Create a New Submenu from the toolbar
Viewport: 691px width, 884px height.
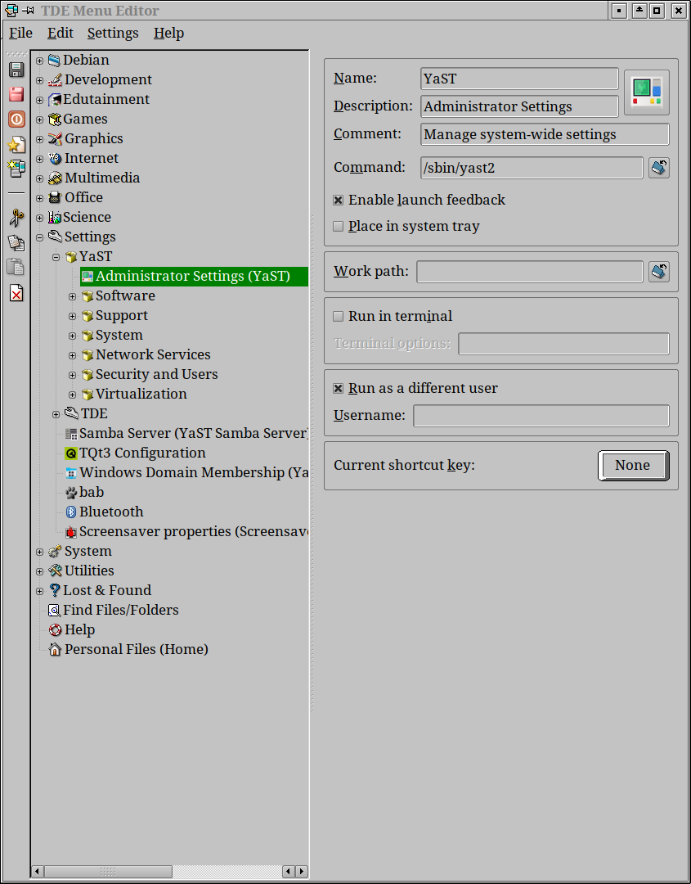pyautogui.click(x=16, y=168)
